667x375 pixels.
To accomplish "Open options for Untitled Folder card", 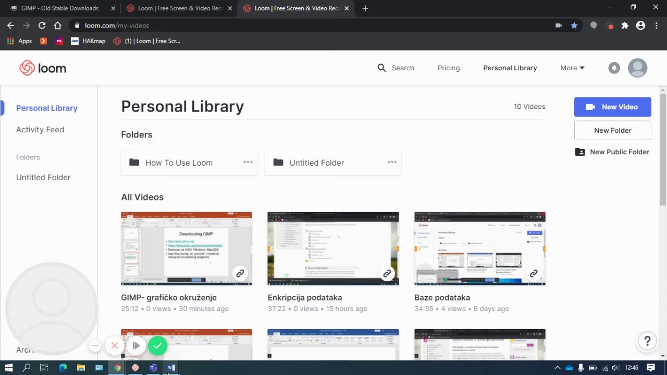I will 392,162.
